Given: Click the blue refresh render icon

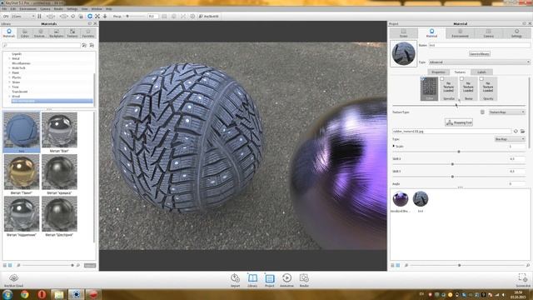Looking at the screenshot, I should coord(90,16).
